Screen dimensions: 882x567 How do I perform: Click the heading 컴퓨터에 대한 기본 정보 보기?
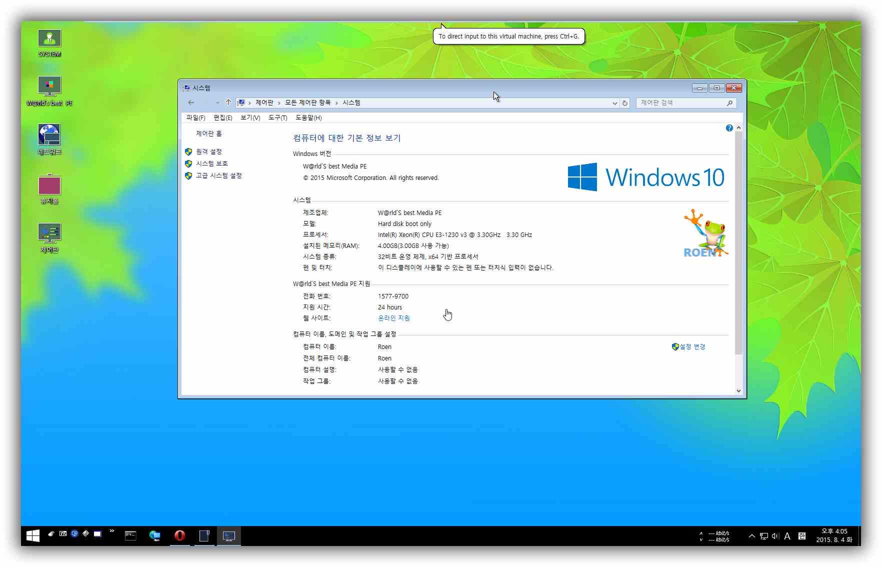click(347, 138)
